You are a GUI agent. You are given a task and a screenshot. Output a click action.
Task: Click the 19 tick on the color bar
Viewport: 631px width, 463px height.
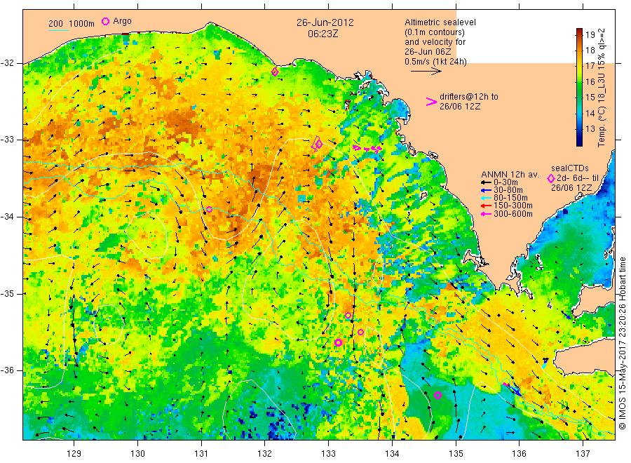590,34
